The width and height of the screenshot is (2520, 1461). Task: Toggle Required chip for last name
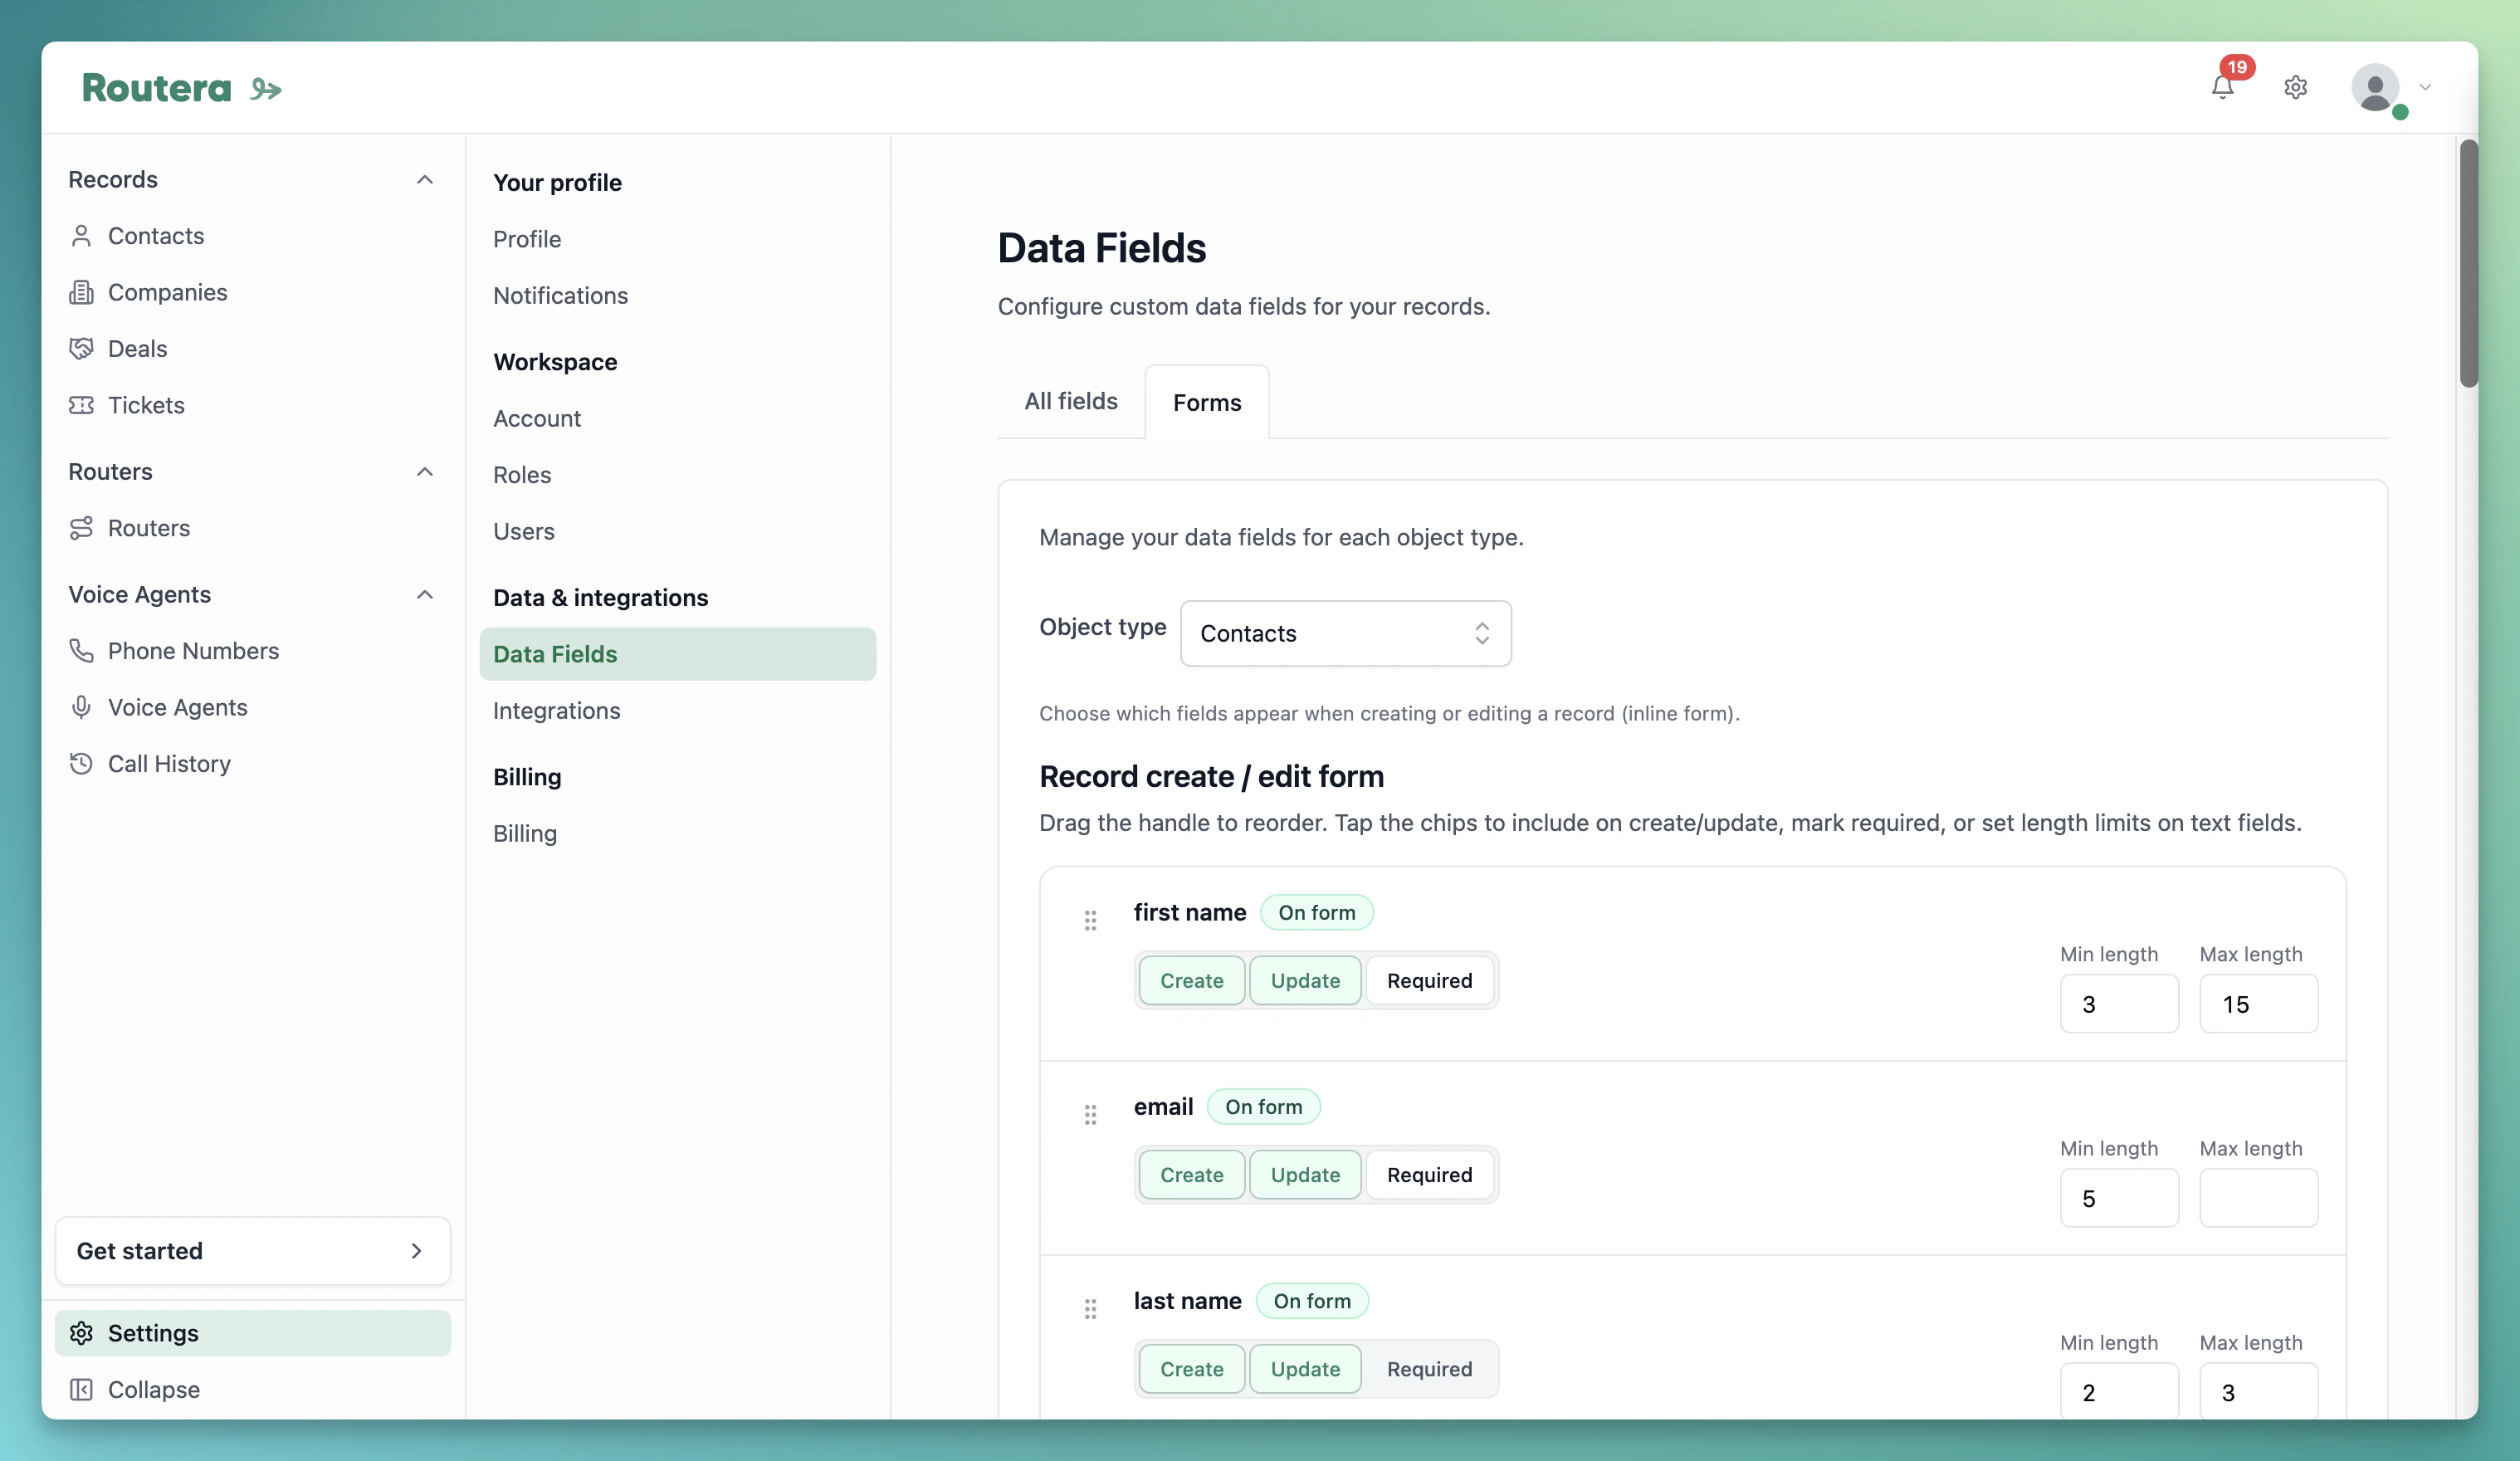(1429, 1369)
